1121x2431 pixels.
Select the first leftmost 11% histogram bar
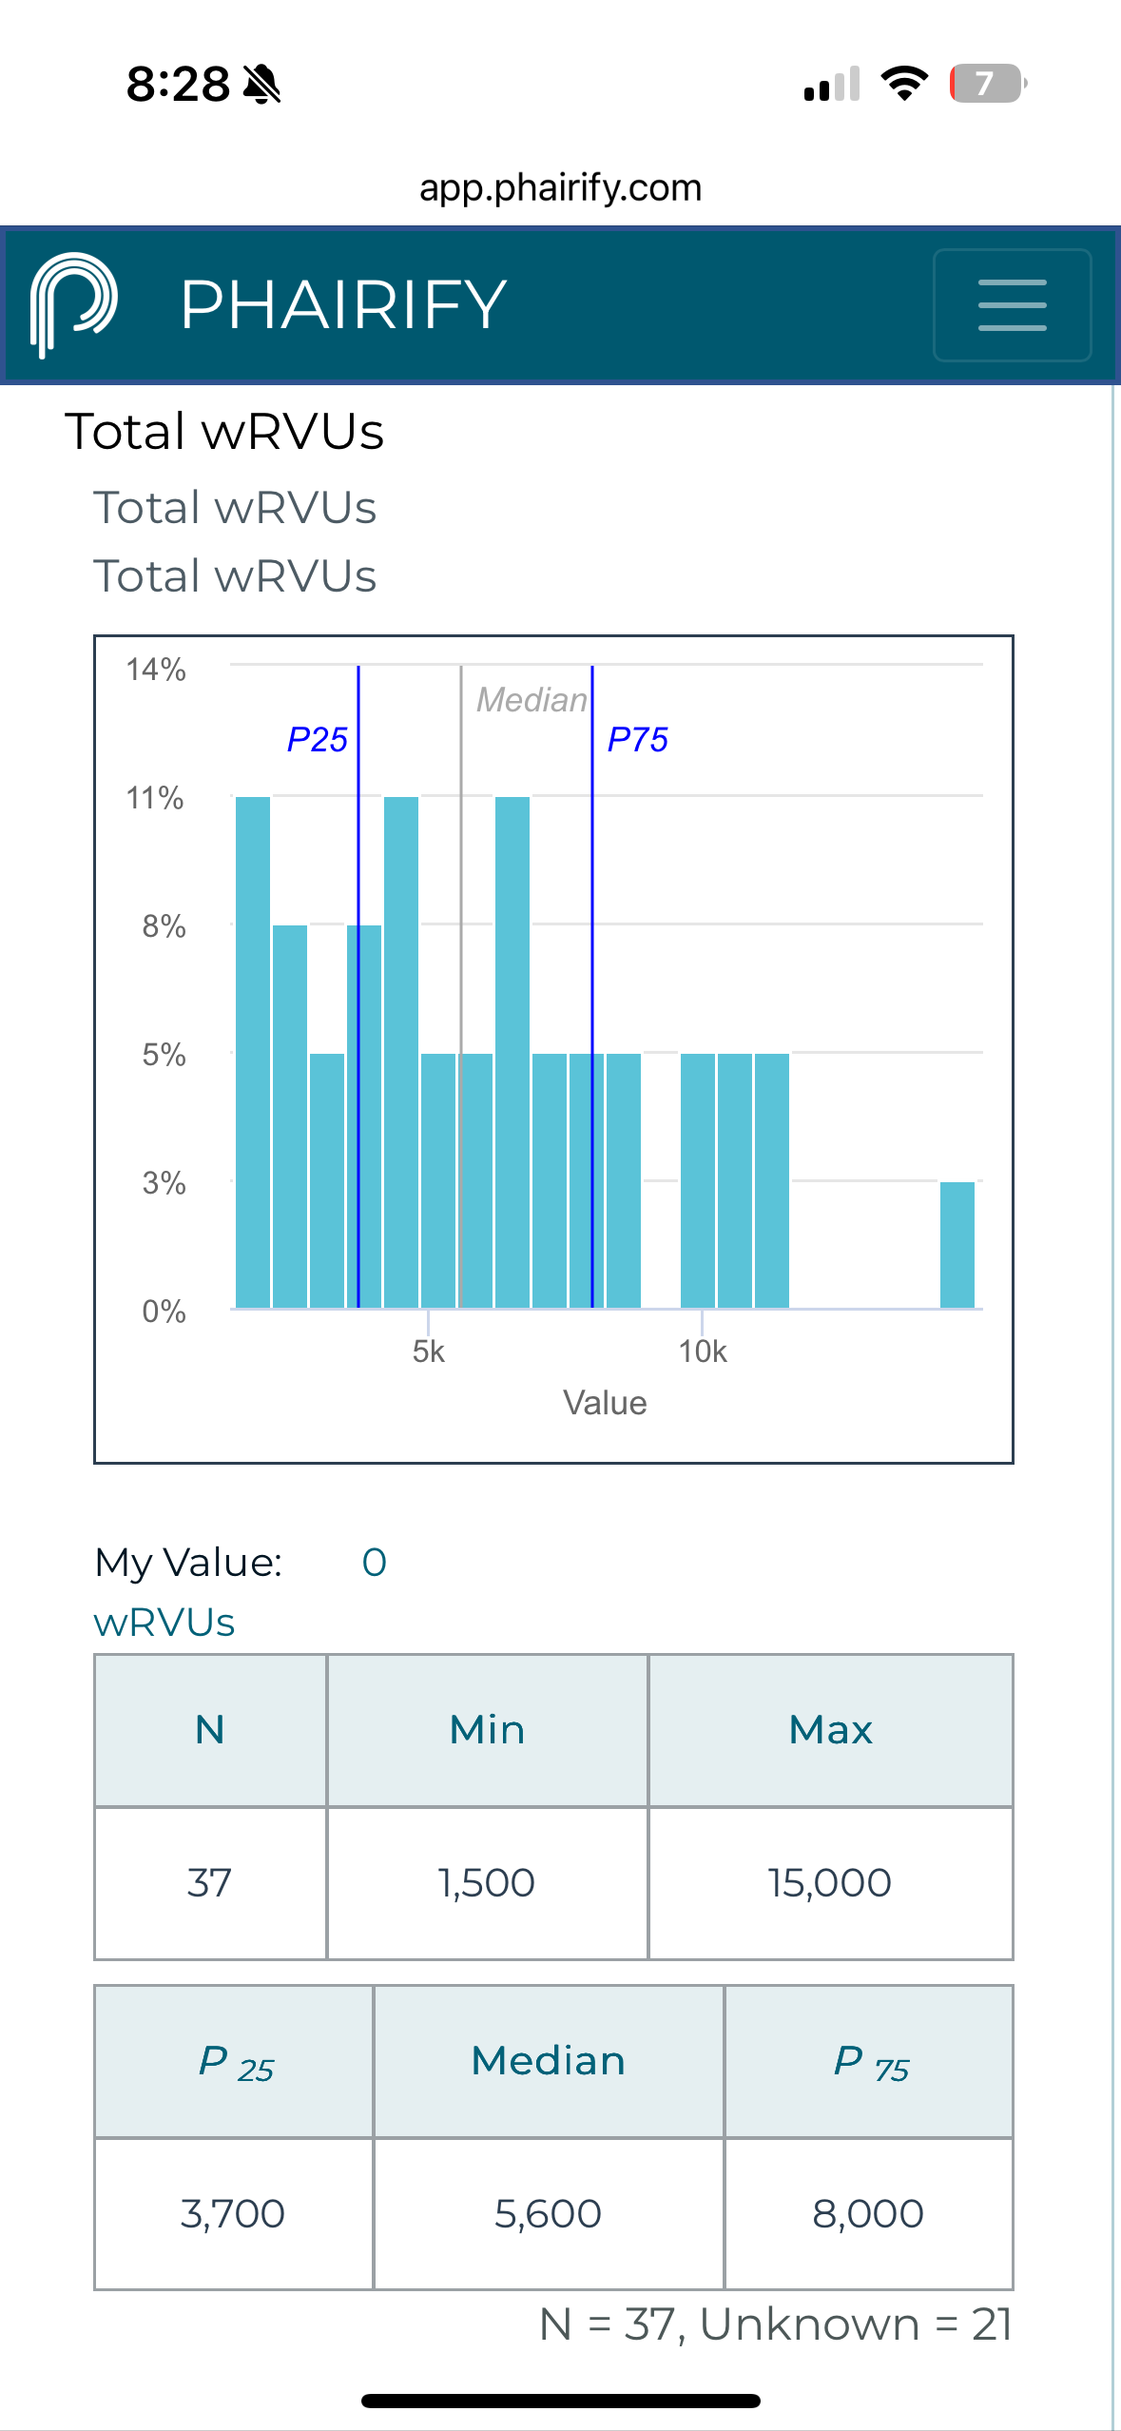(x=253, y=1051)
